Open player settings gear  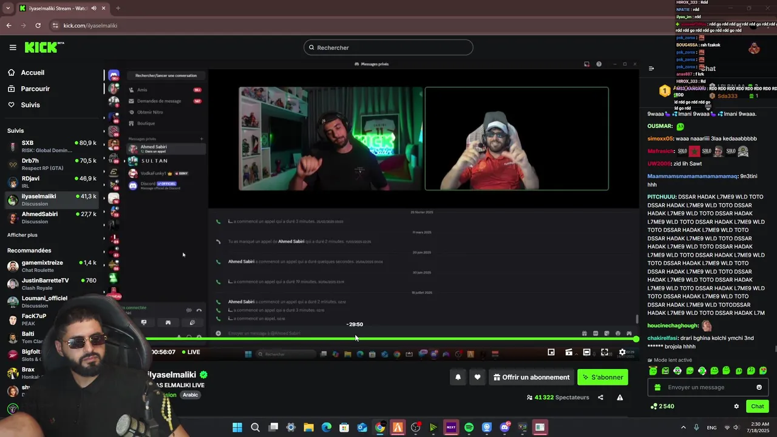622,352
